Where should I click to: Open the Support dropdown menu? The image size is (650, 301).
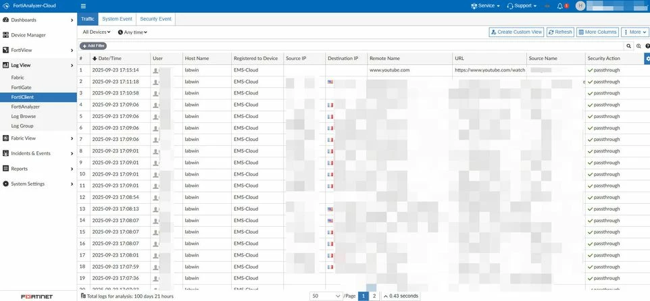(522, 6)
